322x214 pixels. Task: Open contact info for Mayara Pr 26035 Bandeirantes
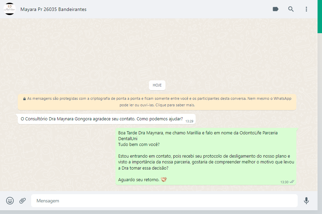click(x=53, y=10)
